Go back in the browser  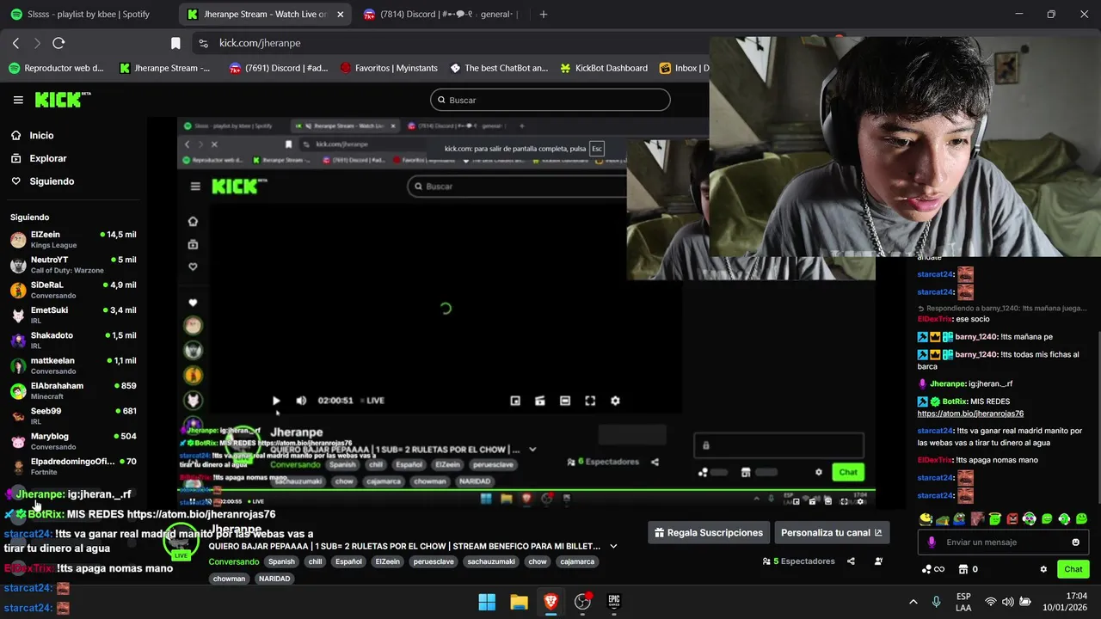tap(15, 43)
